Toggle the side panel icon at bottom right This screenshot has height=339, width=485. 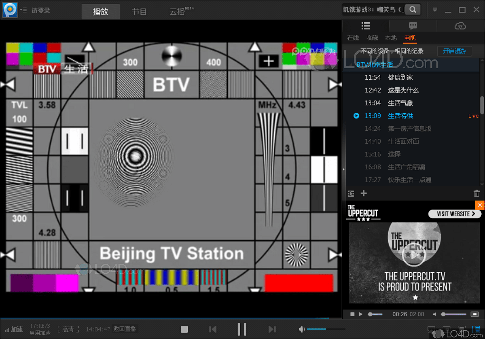[476, 329]
